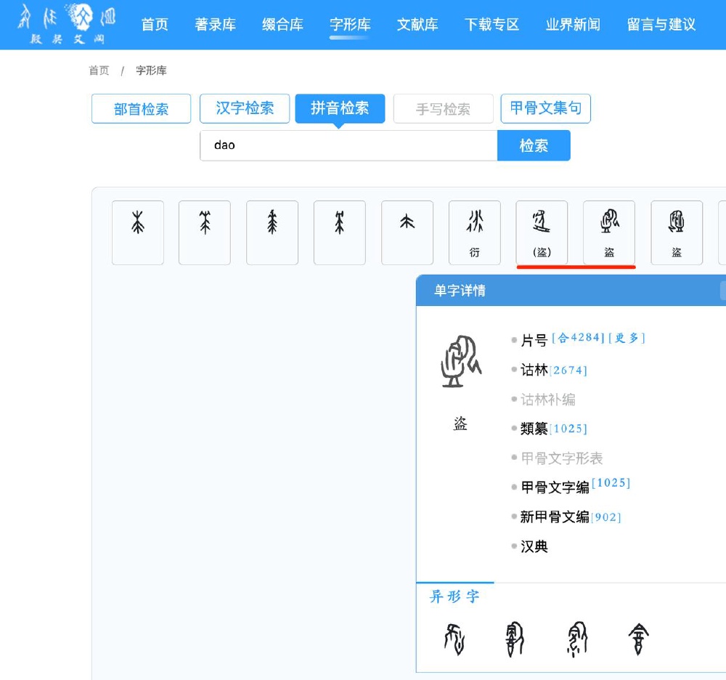Switch to the 汉字检索 tab
This screenshot has width=726, height=680.
coord(244,108)
